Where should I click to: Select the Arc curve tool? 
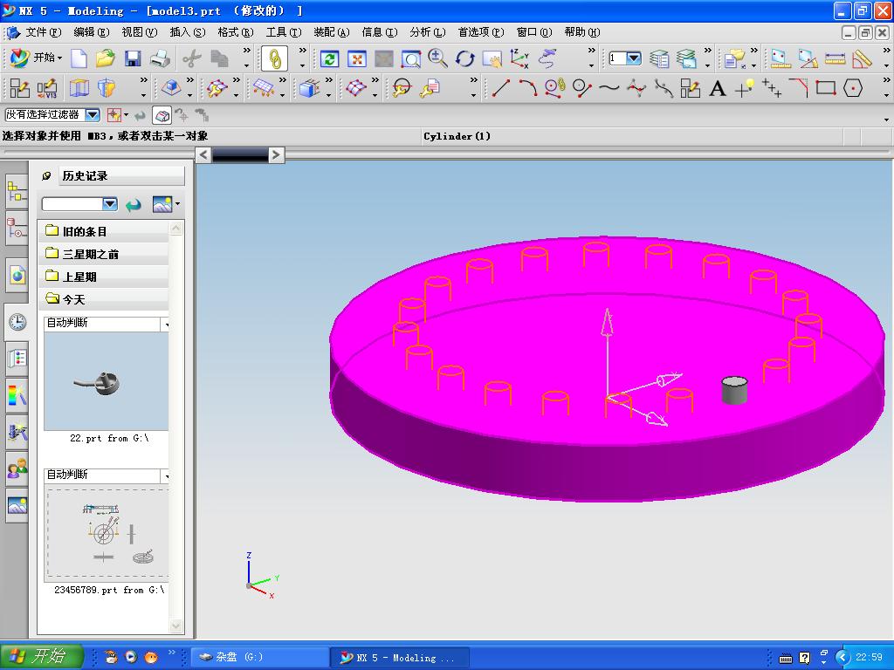pos(527,88)
